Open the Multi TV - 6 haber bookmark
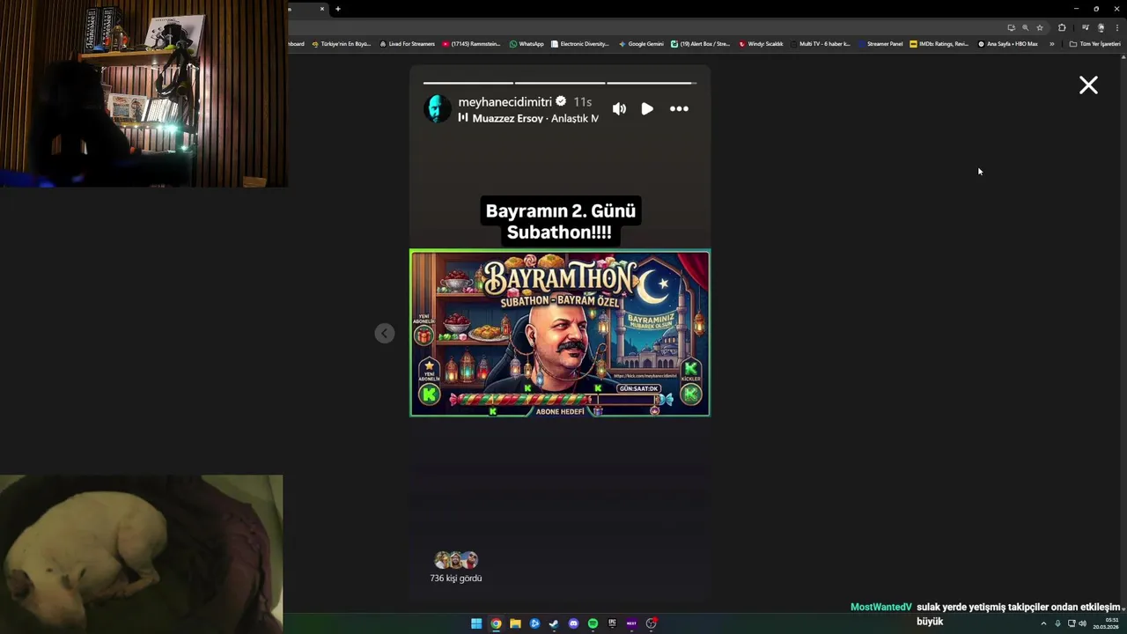The width and height of the screenshot is (1127, 634). pyautogui.click(x=820, y=43)
